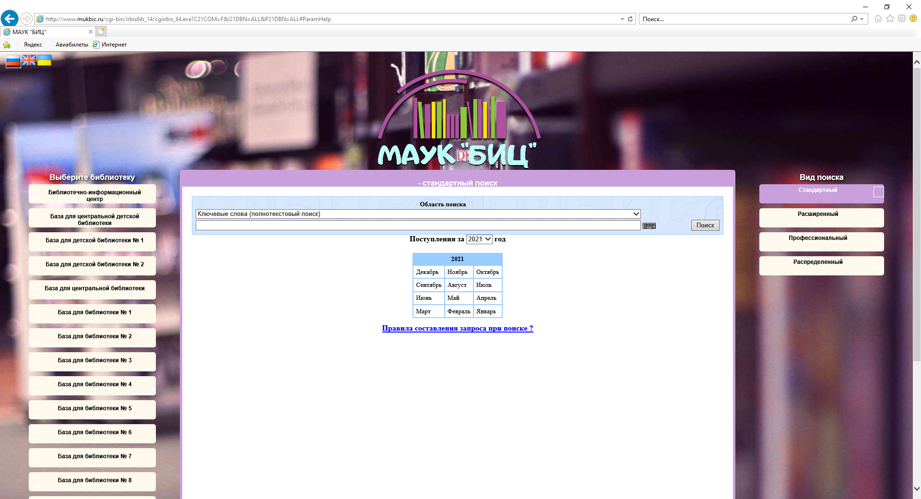Click the add-to-favorites-bar star icon
The height and width of the screenshot is (499, 921).
[x=7, y=45]
